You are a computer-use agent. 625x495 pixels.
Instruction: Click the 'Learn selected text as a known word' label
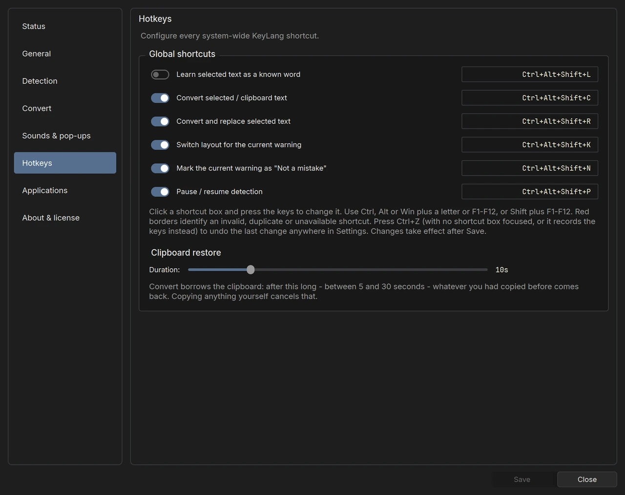(238, 74)
